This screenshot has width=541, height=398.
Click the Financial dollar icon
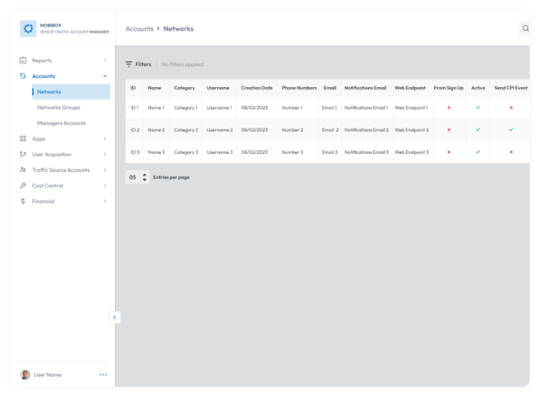(23, 201)
